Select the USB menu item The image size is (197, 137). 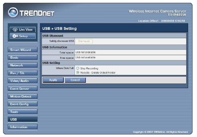coord(23,120)
